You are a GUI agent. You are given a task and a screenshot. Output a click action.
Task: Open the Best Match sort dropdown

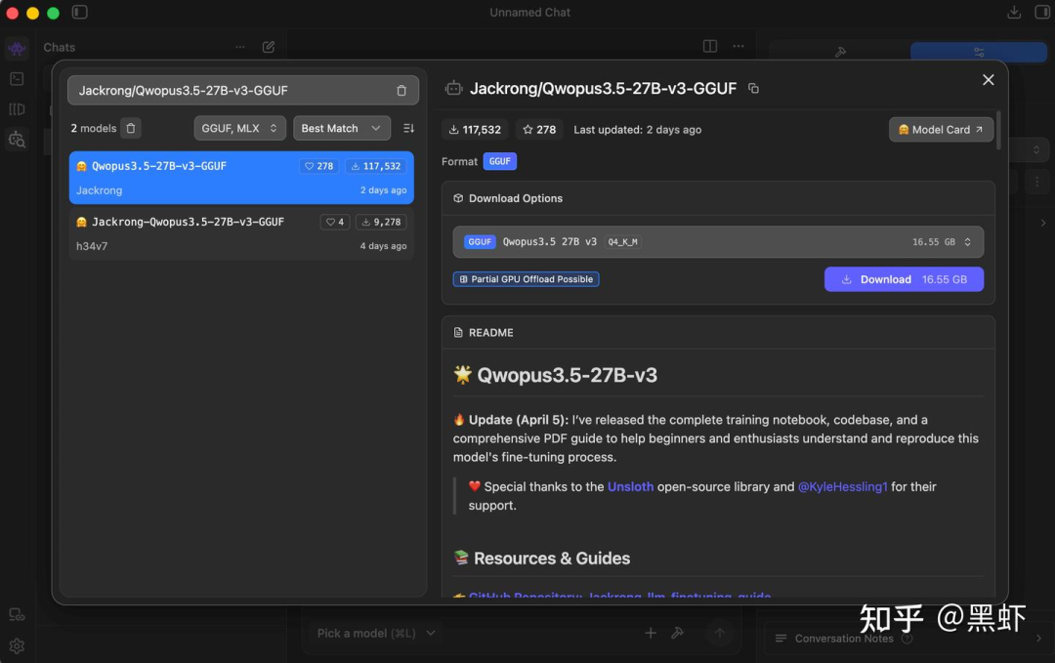(341, 128)
